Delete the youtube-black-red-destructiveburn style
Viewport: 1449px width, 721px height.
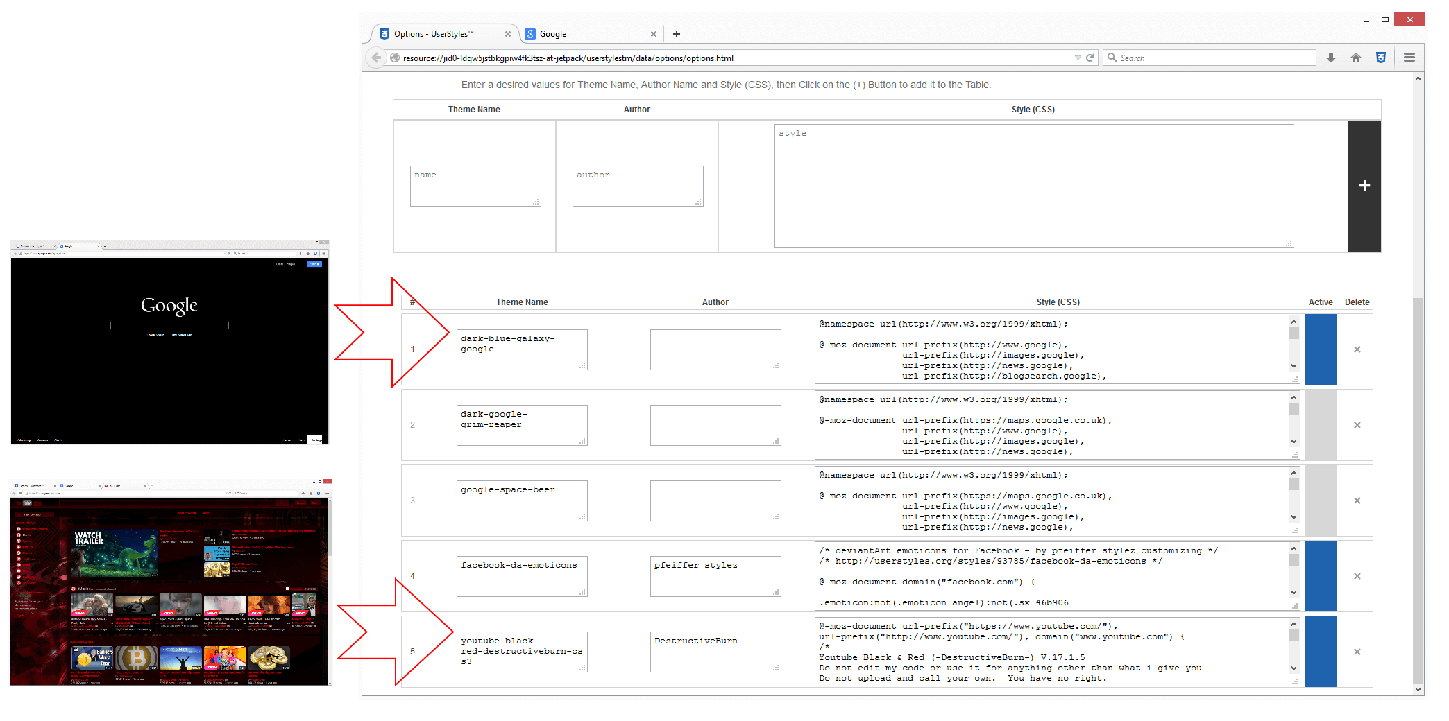(1357, 652)
